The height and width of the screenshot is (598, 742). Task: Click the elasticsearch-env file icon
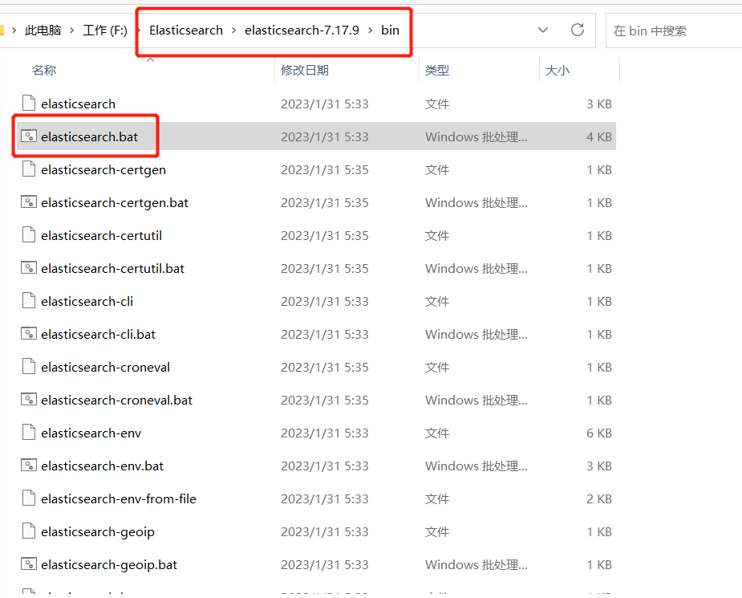tap(29, 433)
